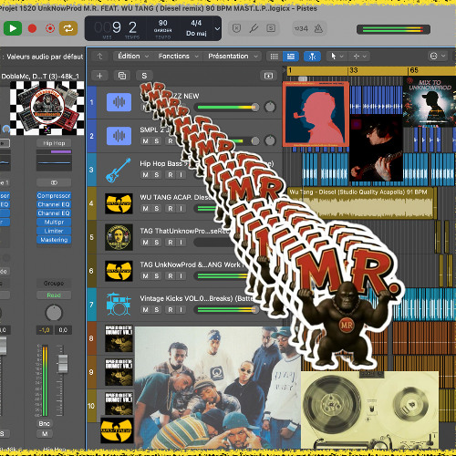The height and width of the screenshot is (456, 456).
Task: Click the tempo value 90
Action: [x=162, y=23]
